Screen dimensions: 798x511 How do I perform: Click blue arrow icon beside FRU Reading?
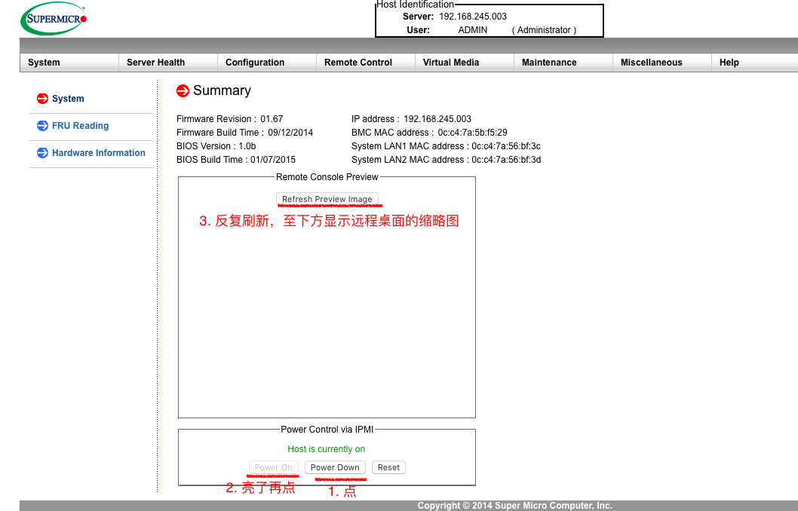click(42, 126)
